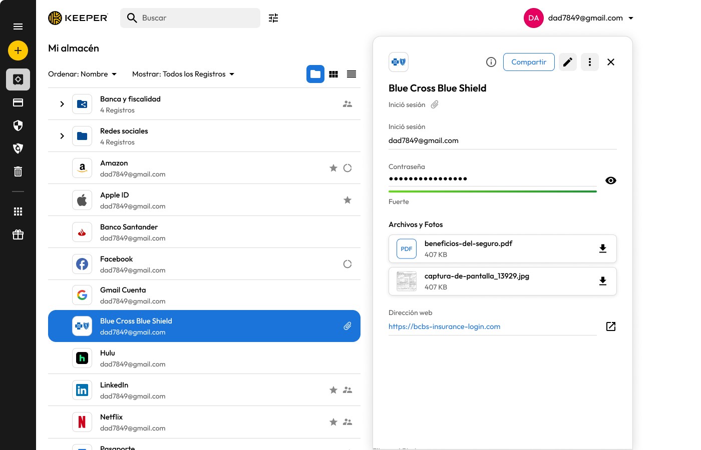This screenshot has height=450, width=701.
Task: Click the attachment paperclip on Blue Cross row
Action: [x=347, y=326]
